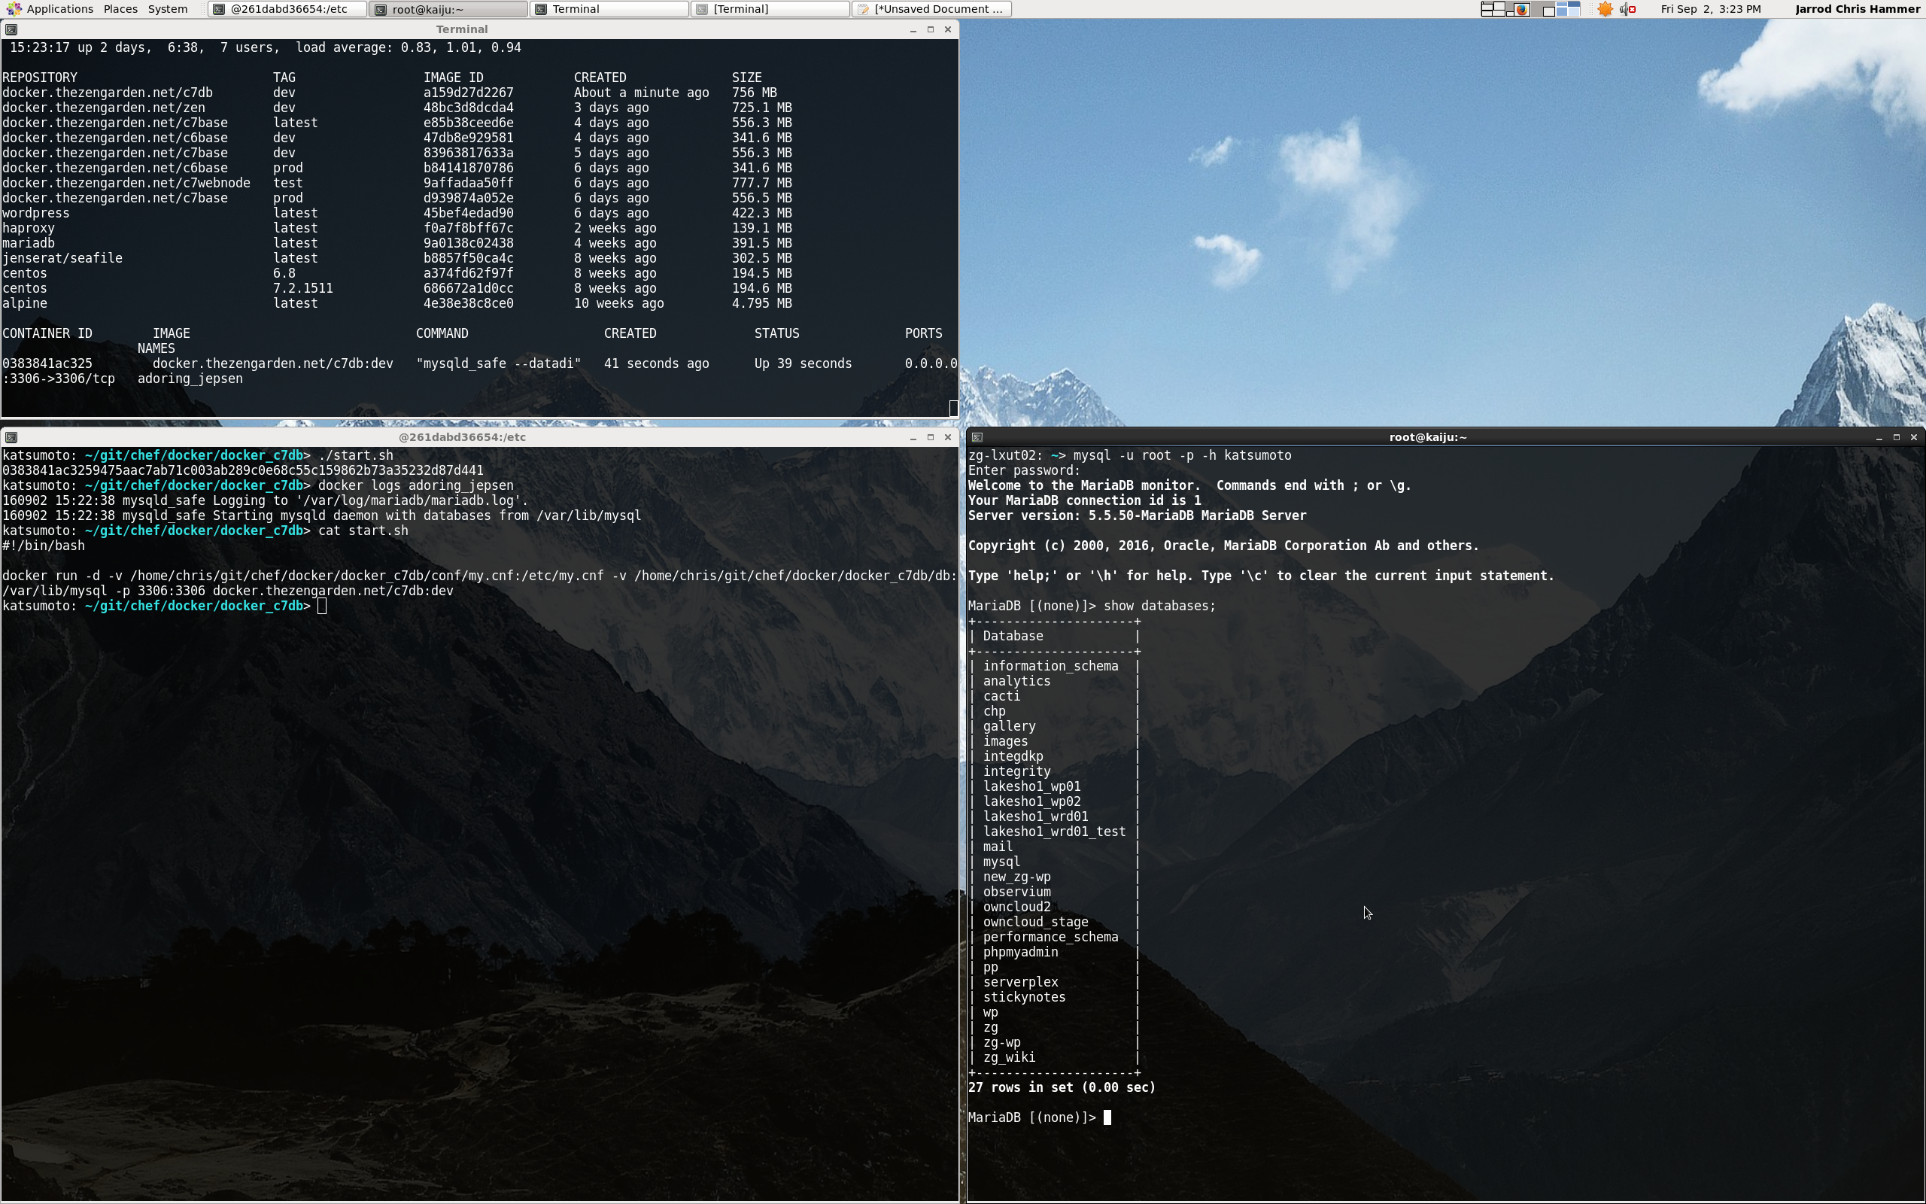Close the top Terminal window
The image size is (1926, 1204).
click(x=948, y=29)
